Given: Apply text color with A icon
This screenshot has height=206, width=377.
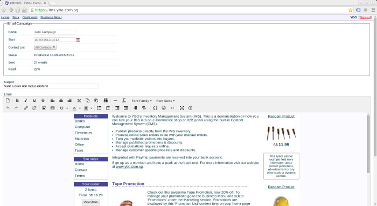Looking at the screenshot, I should click(74, 108).
